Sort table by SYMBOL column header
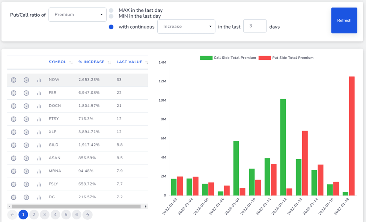Screen dimensions: 366x222 [x=57, y=62]
